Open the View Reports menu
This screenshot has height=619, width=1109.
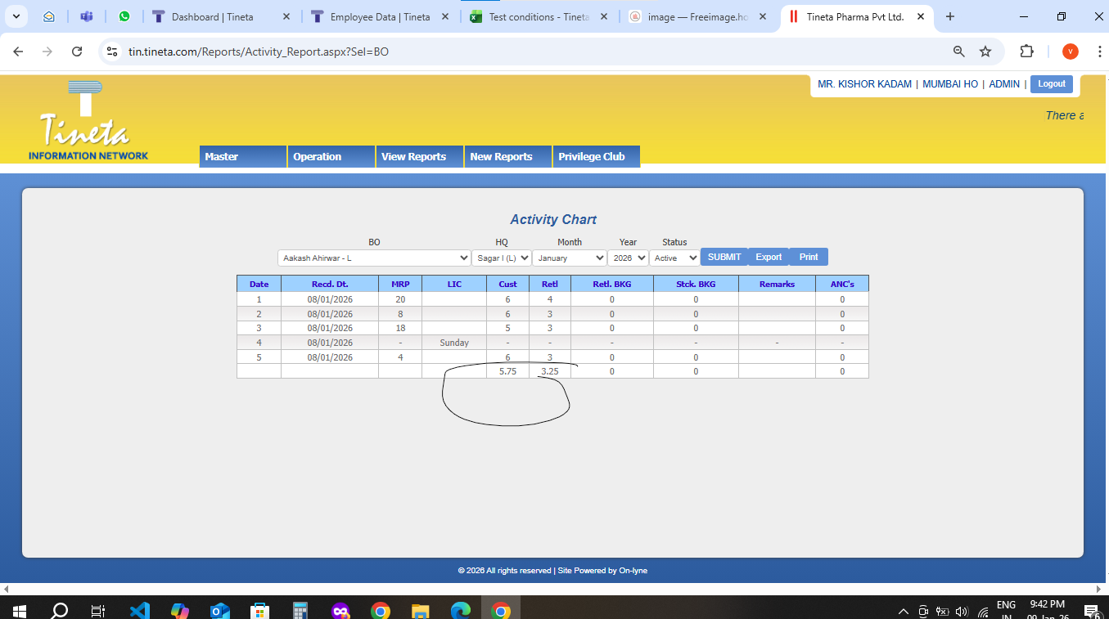tap(420, 157)
